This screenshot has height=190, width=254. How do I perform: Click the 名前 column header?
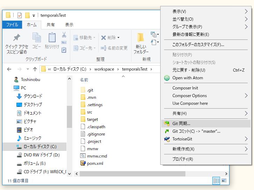84,80
